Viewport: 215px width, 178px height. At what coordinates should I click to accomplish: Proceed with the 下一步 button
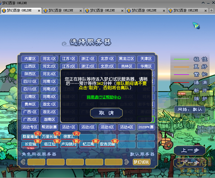click(191, 163)
